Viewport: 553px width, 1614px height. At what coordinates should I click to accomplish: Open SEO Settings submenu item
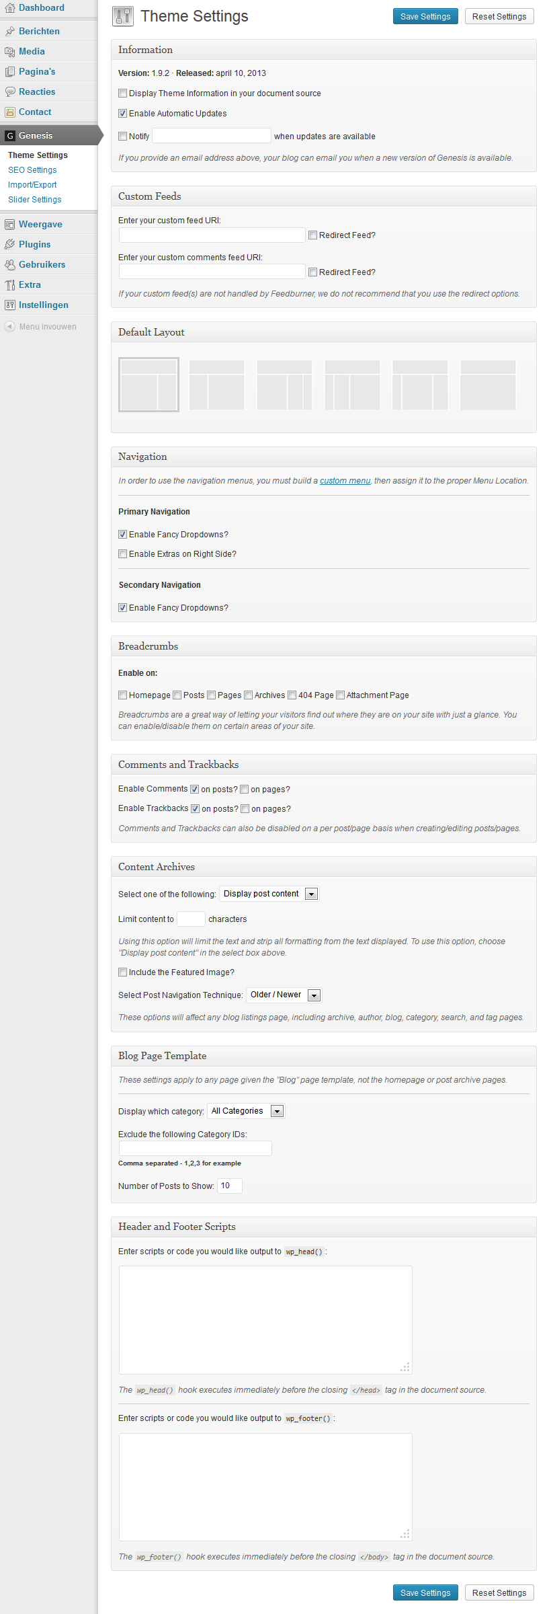pyautogui.click(x=32, y=170)
